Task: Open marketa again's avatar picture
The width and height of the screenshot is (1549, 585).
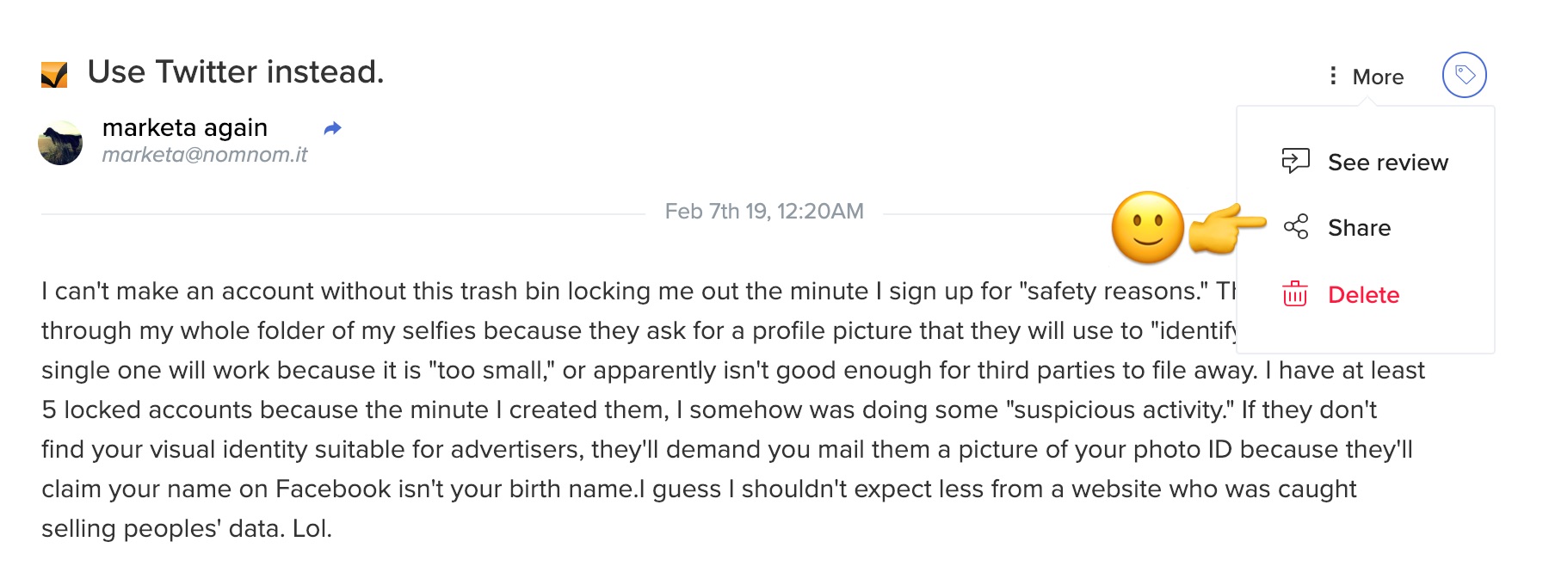Action: pyautogui.click(x=60, y=142)
